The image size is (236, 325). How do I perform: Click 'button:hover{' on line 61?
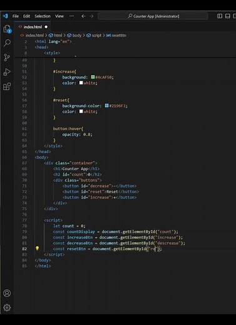(x=68, y=129)
